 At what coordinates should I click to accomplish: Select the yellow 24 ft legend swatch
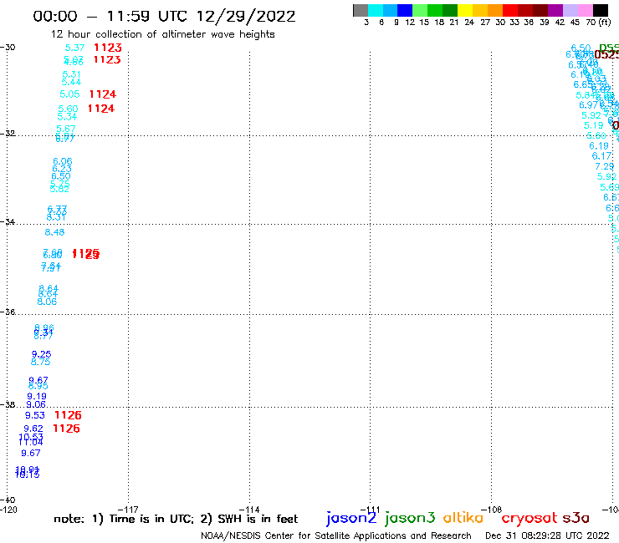click(x=465, y=10)
